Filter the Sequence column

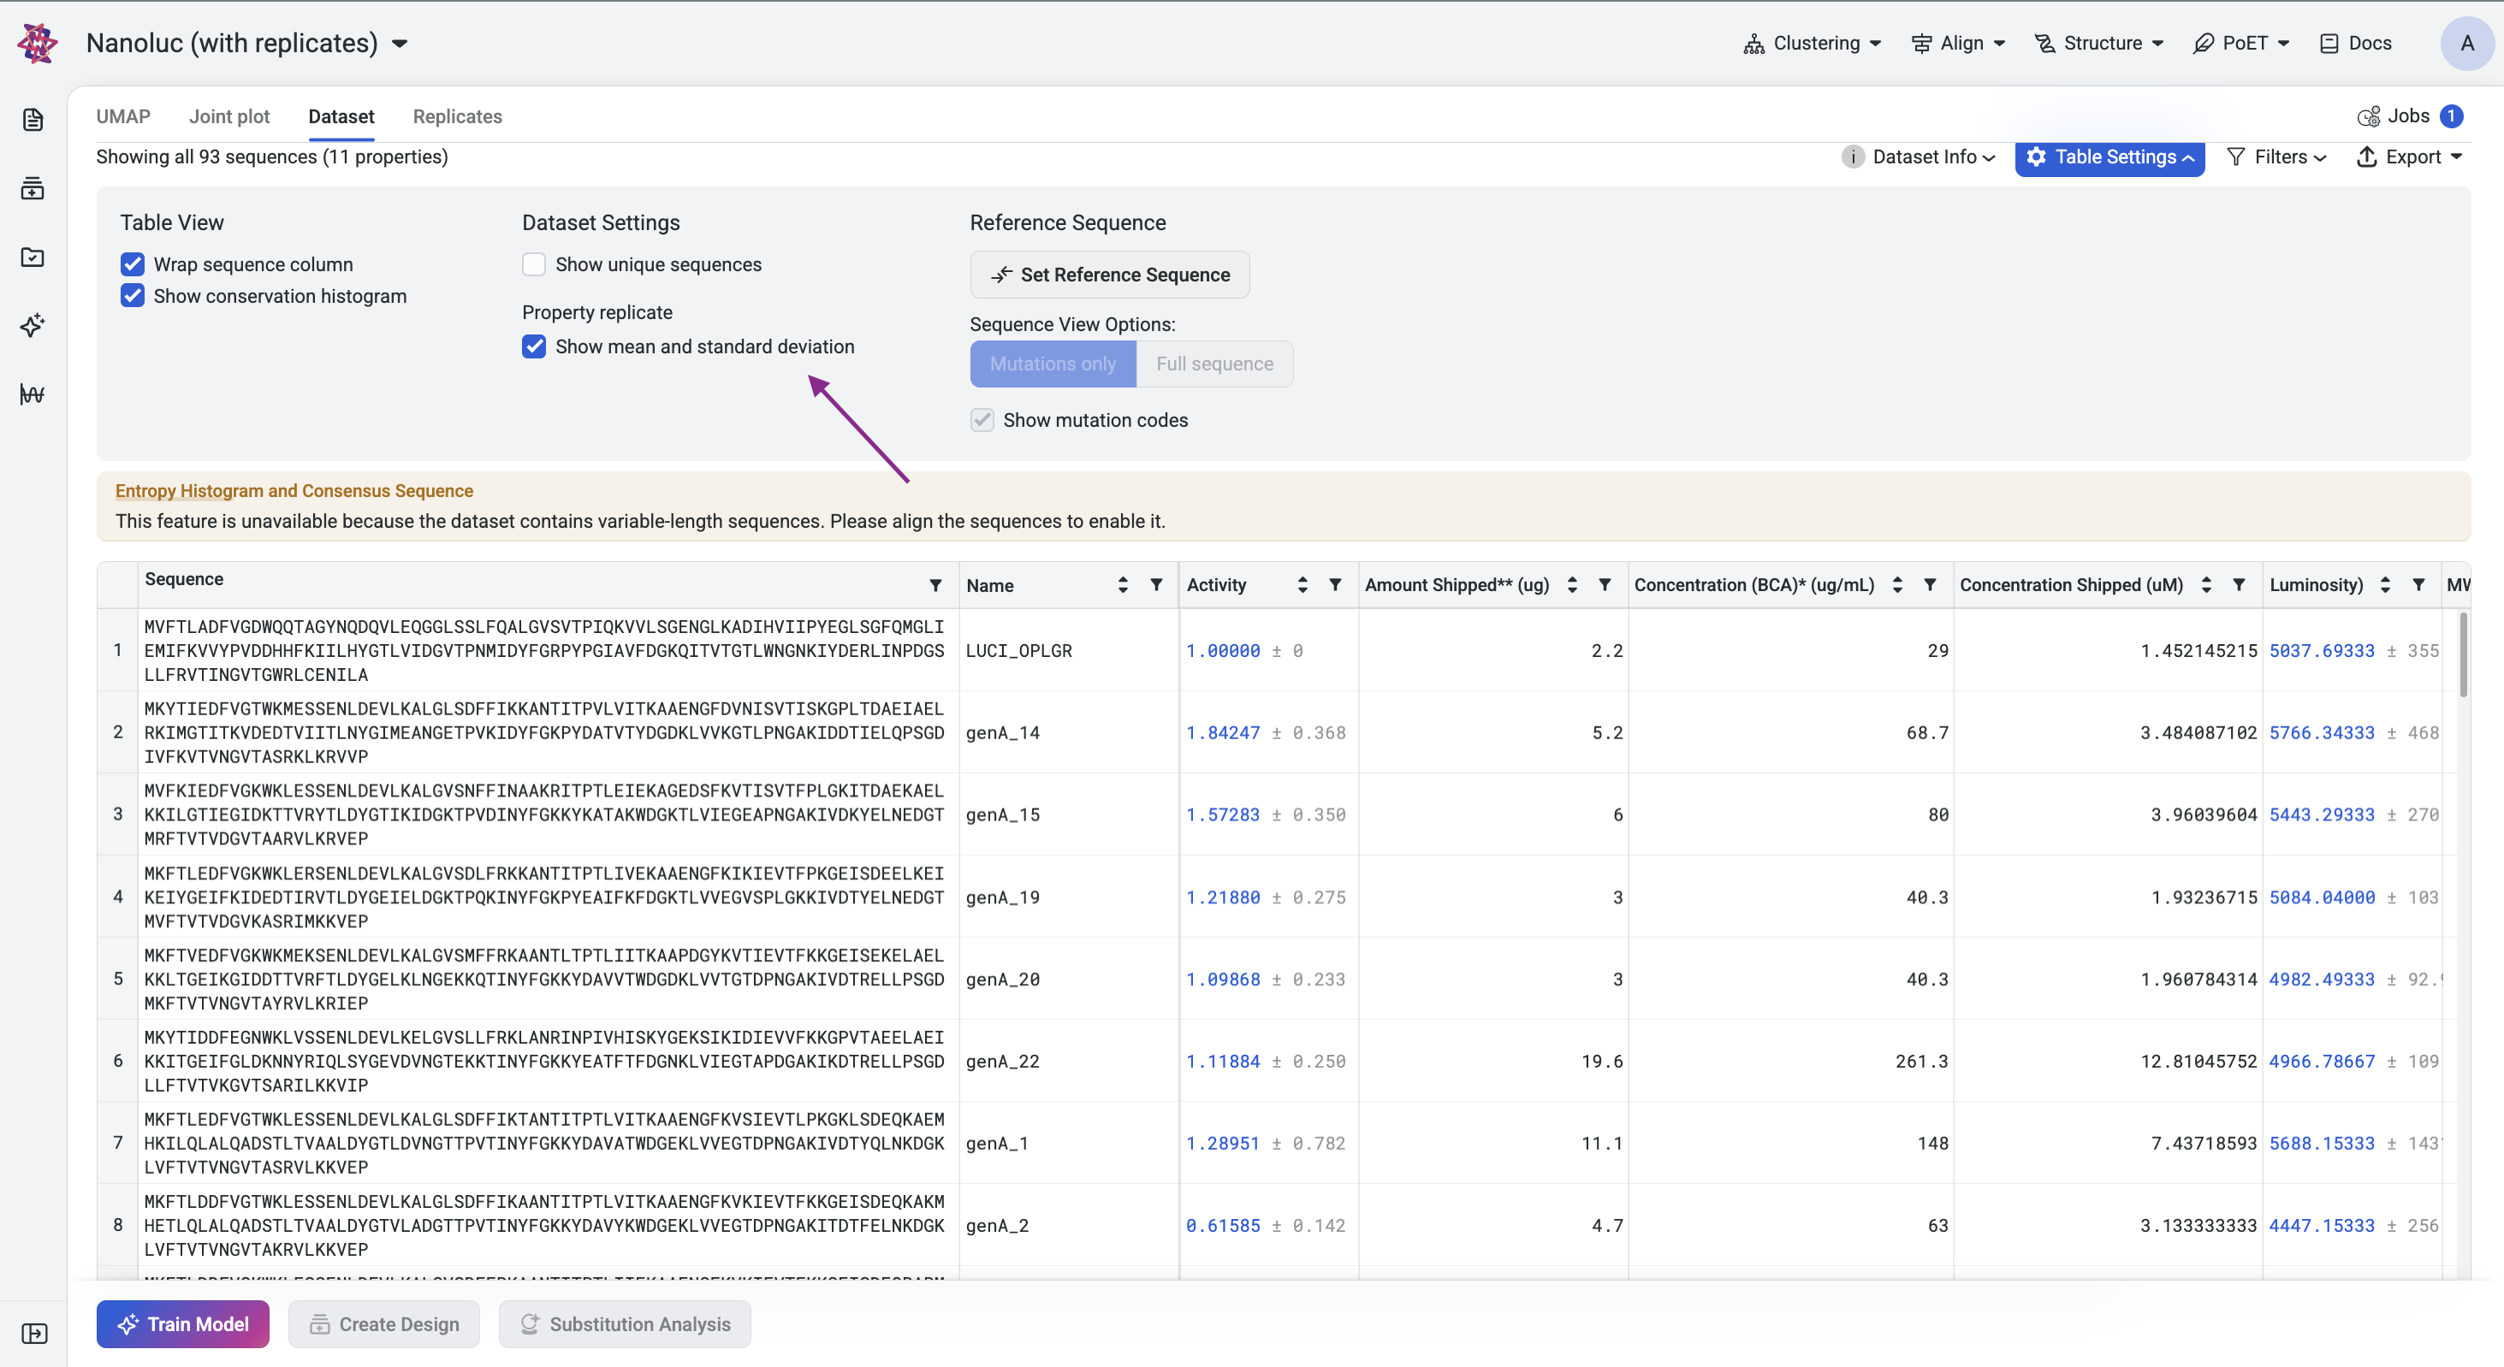pos(935,585)
